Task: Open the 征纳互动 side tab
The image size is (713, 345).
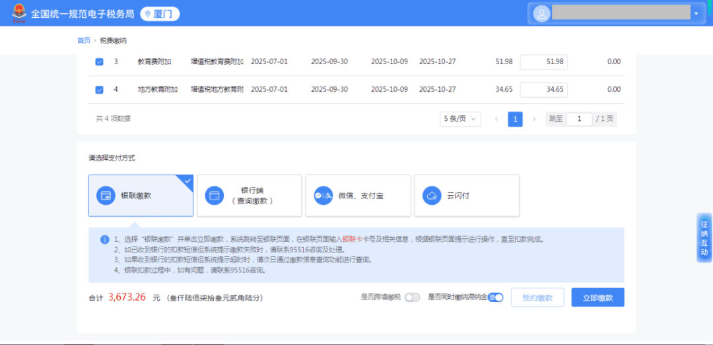Action: point(704,238)
